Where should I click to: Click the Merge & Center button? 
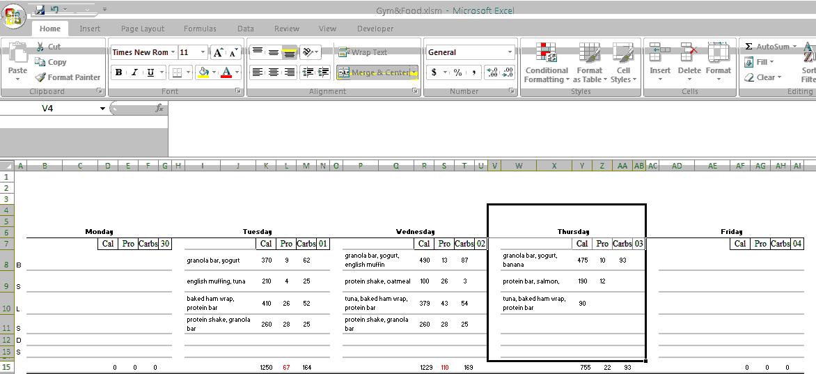[x=373, y=72]
